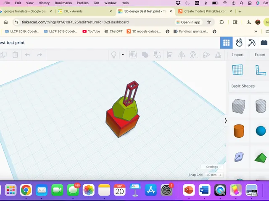The height and width of the screenshot is (201, 269).
Task: Open the 3D models database bookmark
Action: tap(144, 31)
